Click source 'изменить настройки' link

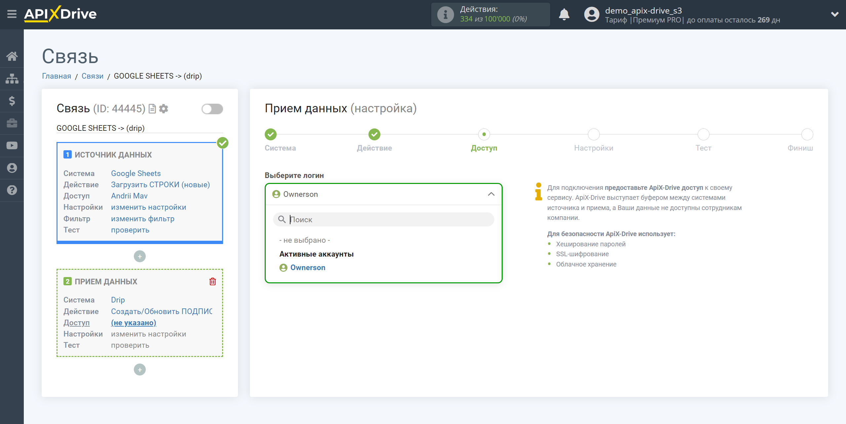click(149, 207)
